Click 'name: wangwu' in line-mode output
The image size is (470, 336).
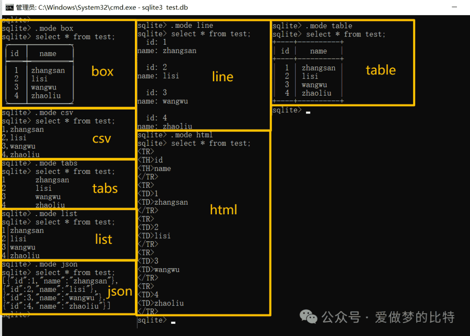point(163,101)
